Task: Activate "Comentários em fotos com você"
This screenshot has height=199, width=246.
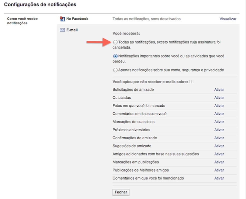Action: coord(219,114)
